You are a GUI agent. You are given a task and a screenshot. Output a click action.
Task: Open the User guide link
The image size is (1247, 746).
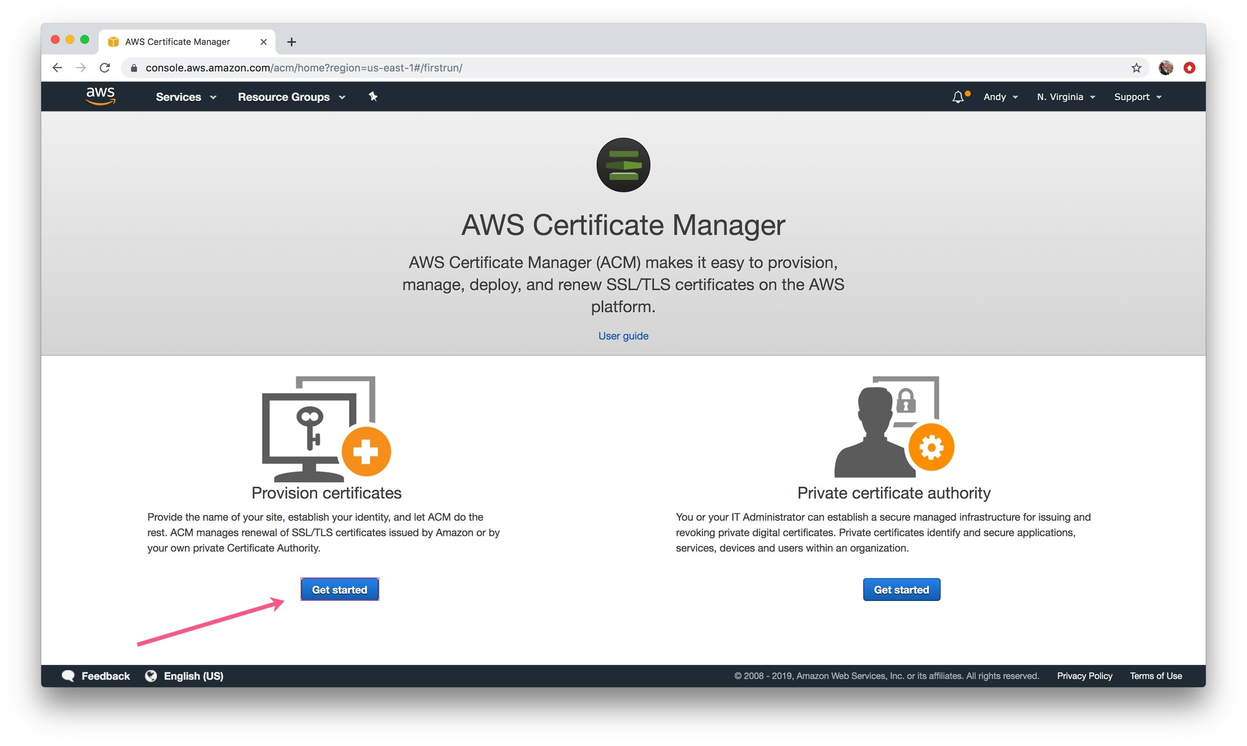(623, 336)
